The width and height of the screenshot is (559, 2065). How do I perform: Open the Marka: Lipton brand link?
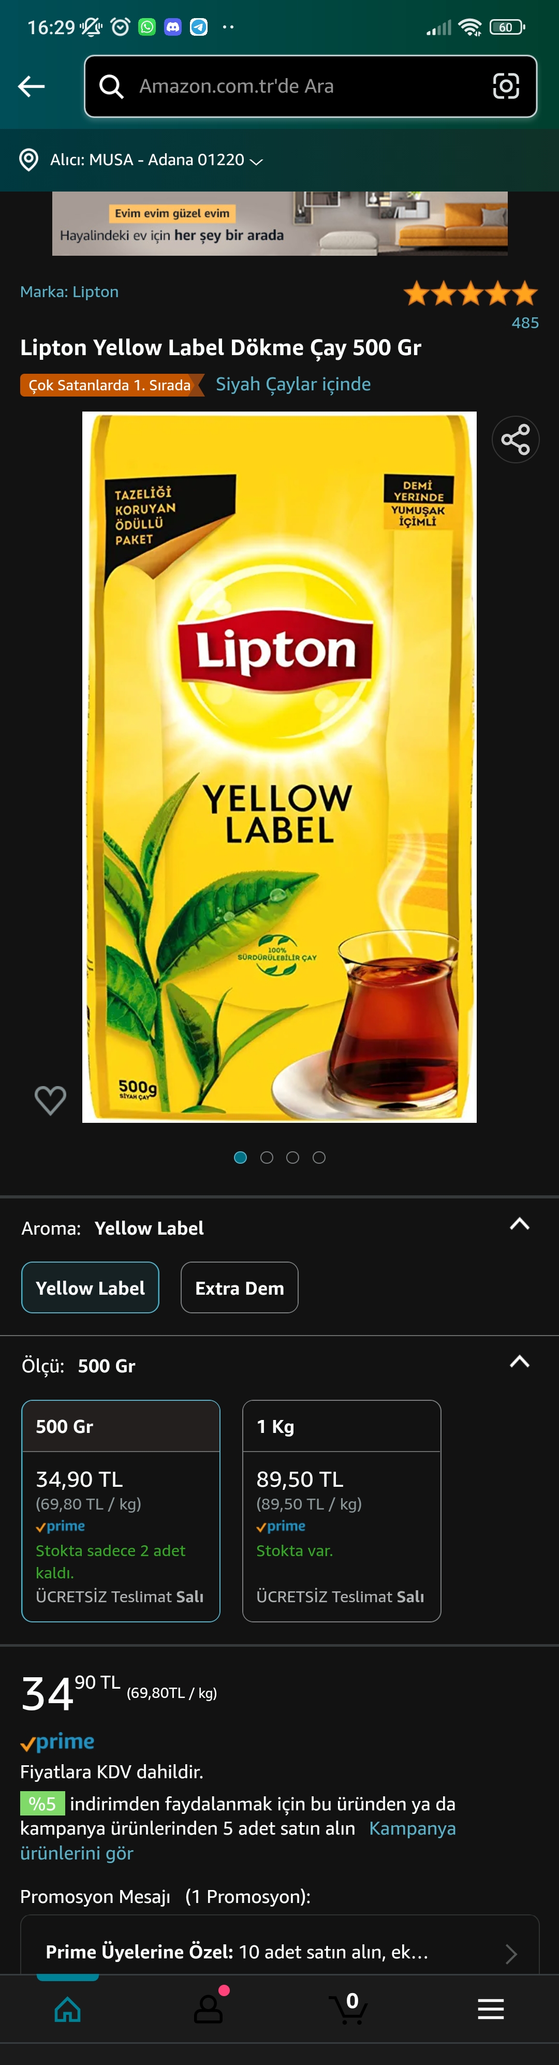tap(69, 292)
